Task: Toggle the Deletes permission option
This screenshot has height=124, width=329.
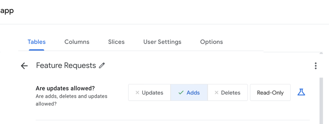Action: click(x=228, y=93)
